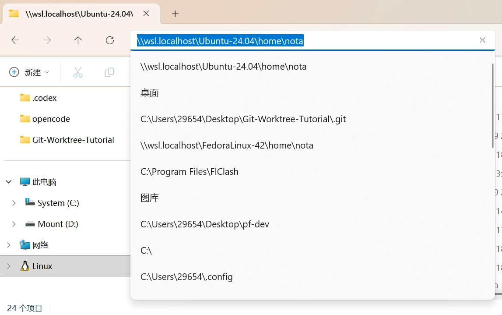The height and width of the screenshot is (315, 502).
Task: Click the address bar path field
Action: [x=306, y=41]
